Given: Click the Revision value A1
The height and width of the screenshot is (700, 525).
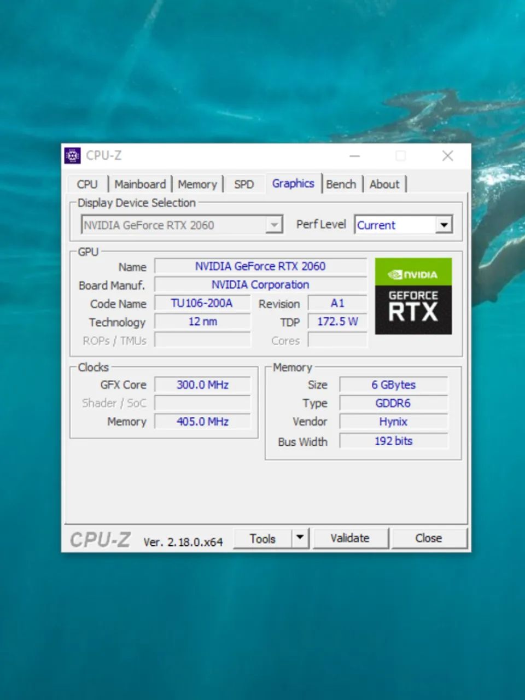Looking at the screenshot, I should [x=337, y=303].
